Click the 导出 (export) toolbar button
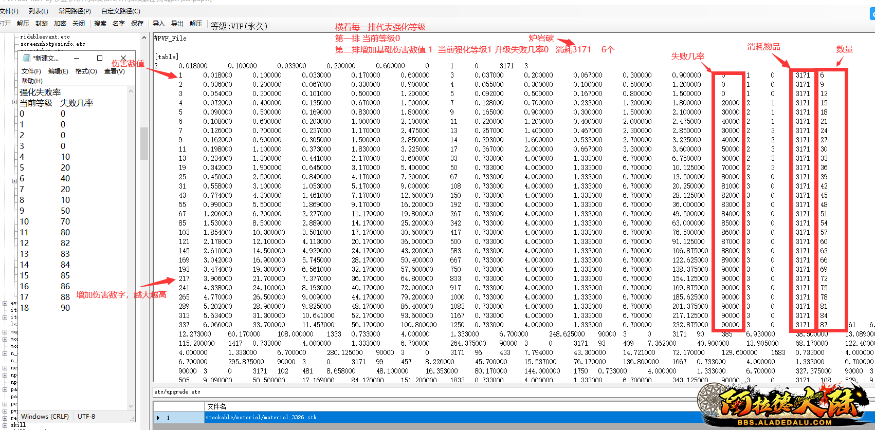This screenshot has width=875, height=430. point(177,24)
